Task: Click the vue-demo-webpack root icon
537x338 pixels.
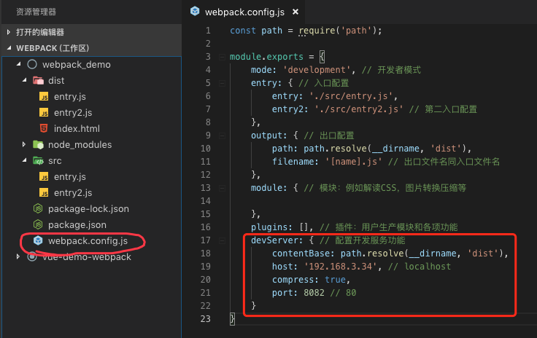Action: (x=32, y=256)
